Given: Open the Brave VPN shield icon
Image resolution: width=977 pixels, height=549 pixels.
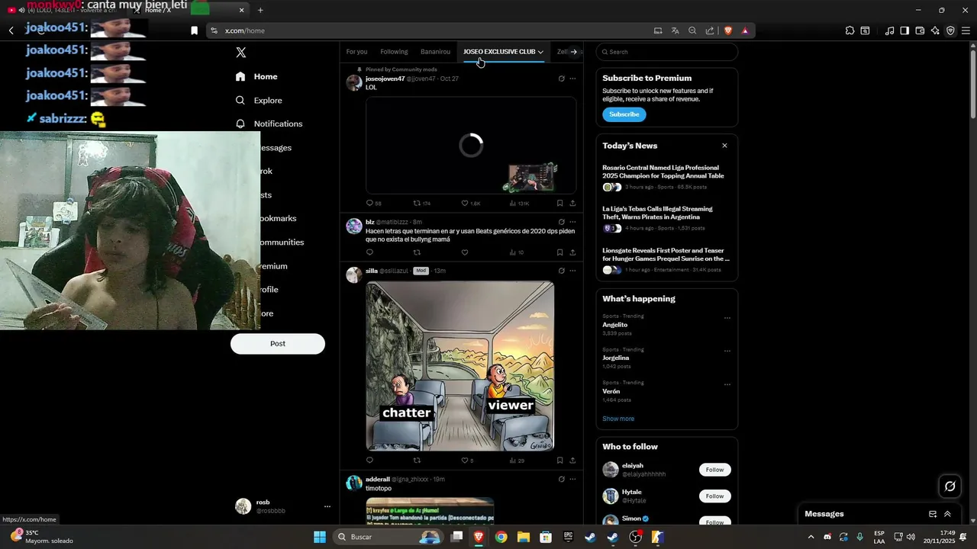Looking at the screenshot, I should pos(950,30).
